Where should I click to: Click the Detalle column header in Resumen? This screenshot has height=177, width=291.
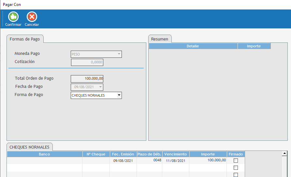(193, 46)
